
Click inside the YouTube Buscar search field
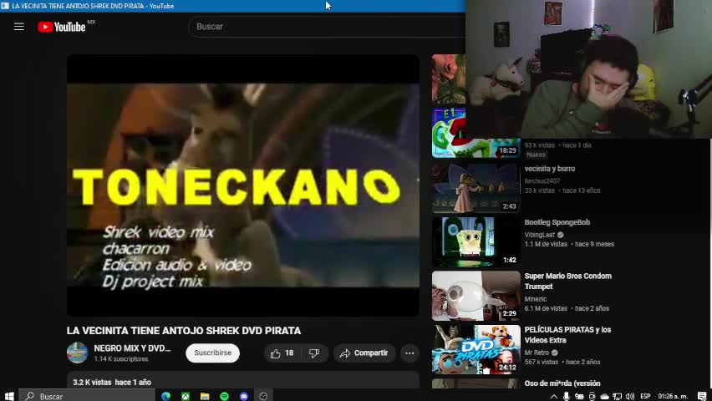[327, 27]
